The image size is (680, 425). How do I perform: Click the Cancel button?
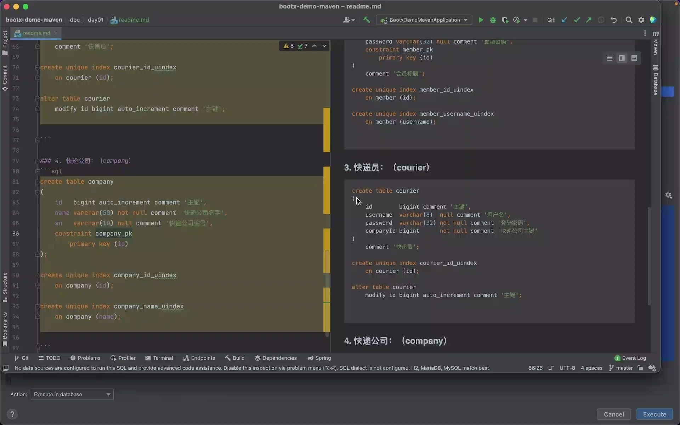[x=613, y=414]
